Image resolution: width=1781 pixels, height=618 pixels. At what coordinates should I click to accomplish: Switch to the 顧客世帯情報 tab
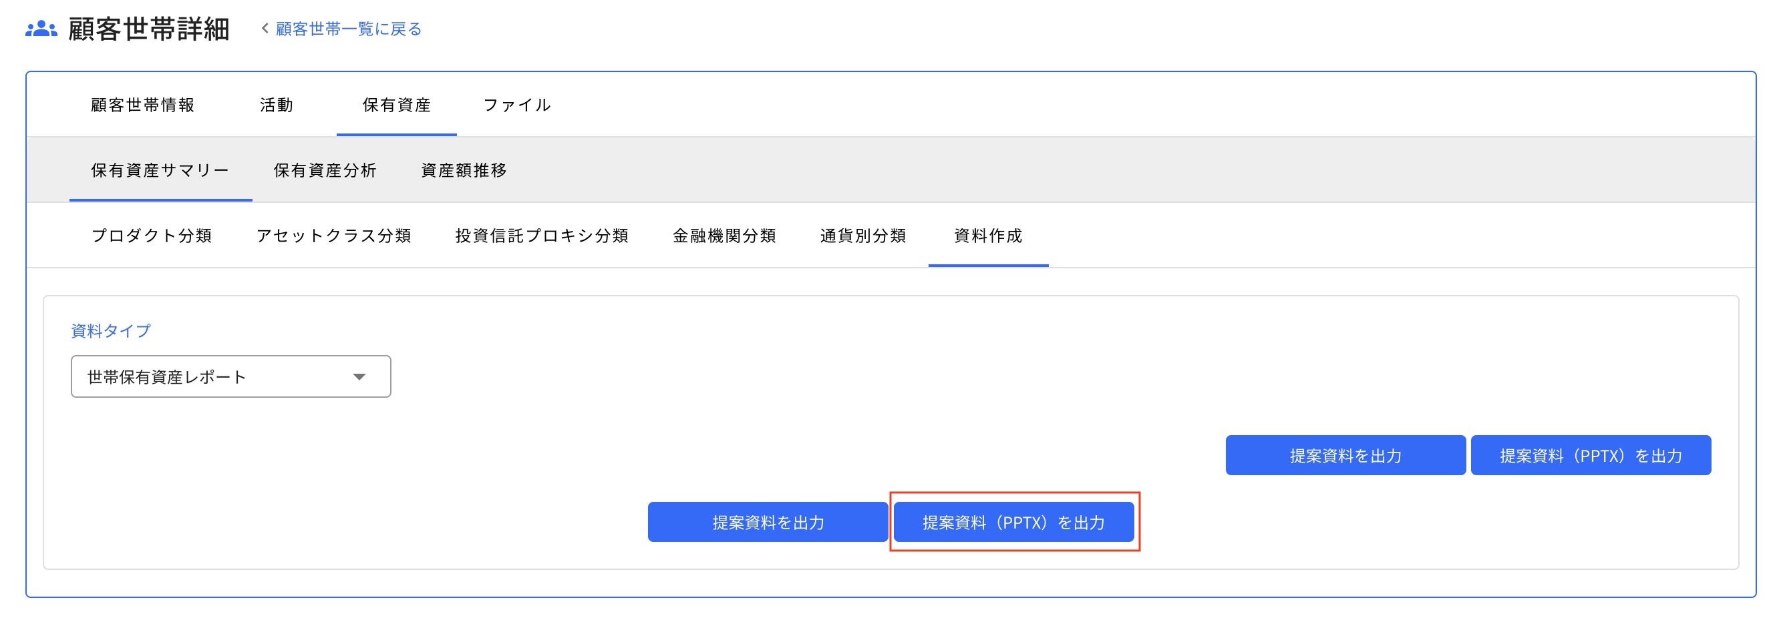(x=142, y=105)
